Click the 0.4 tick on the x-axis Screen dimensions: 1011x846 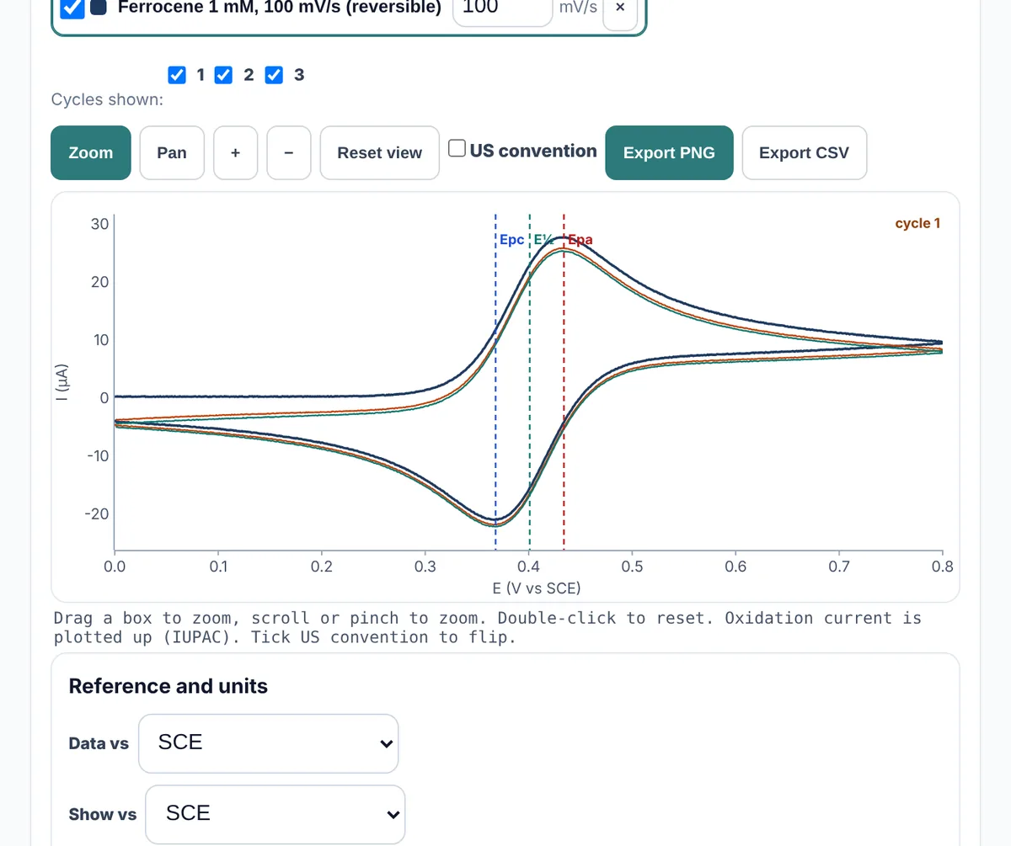coord(528,567)
